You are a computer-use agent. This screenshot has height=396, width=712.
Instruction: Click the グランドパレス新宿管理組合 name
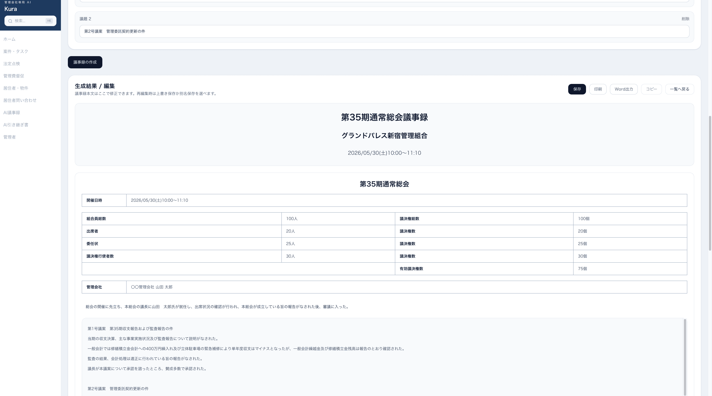(x=384, y=136)
